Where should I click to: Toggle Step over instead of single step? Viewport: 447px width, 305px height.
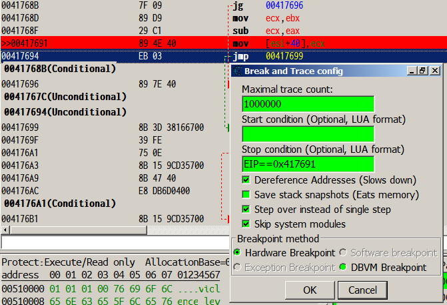[246, 210]
